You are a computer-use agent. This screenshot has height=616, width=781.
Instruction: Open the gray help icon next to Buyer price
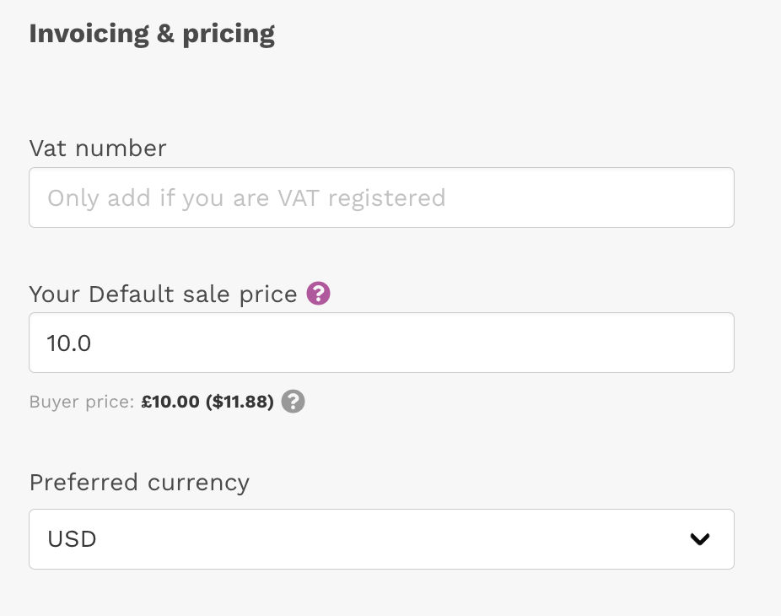point(293,401)
